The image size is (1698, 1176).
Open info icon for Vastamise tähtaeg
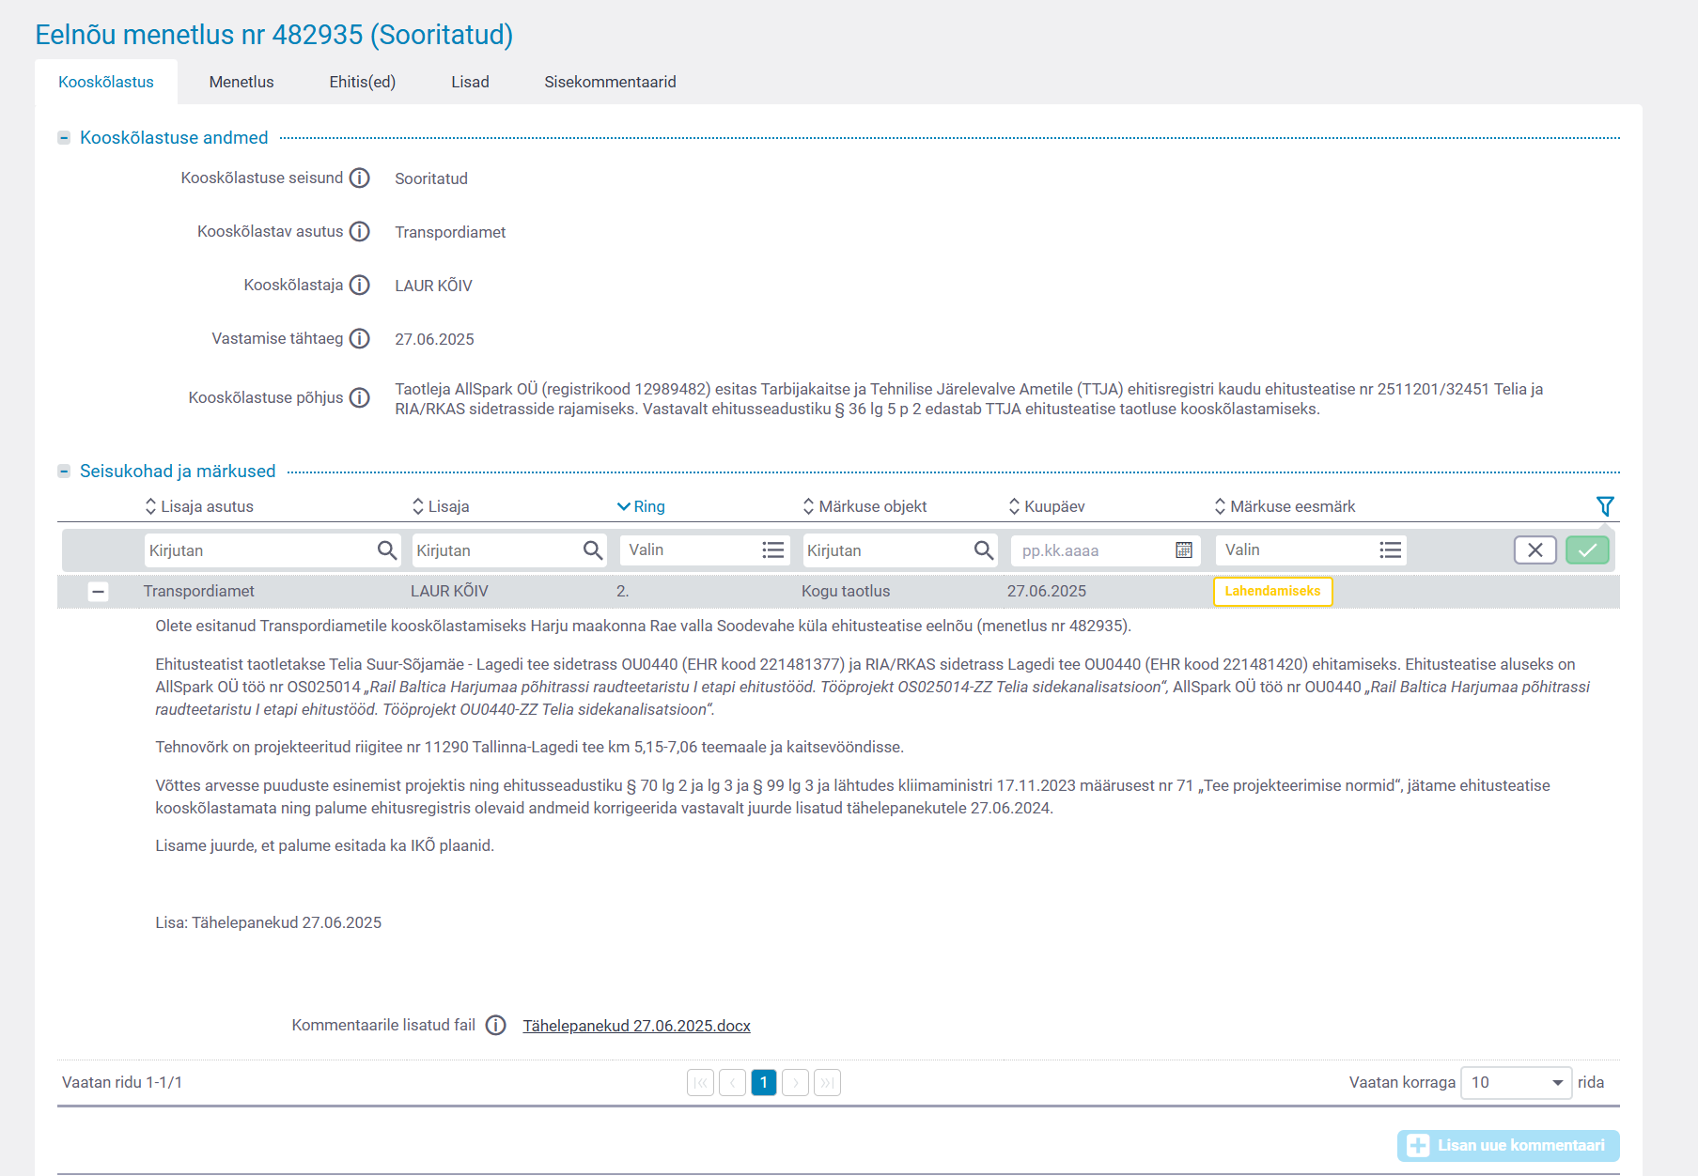(360, 339)
